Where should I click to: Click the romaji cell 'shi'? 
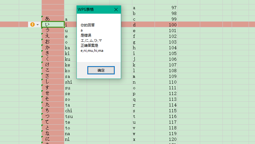coord(76,82)
